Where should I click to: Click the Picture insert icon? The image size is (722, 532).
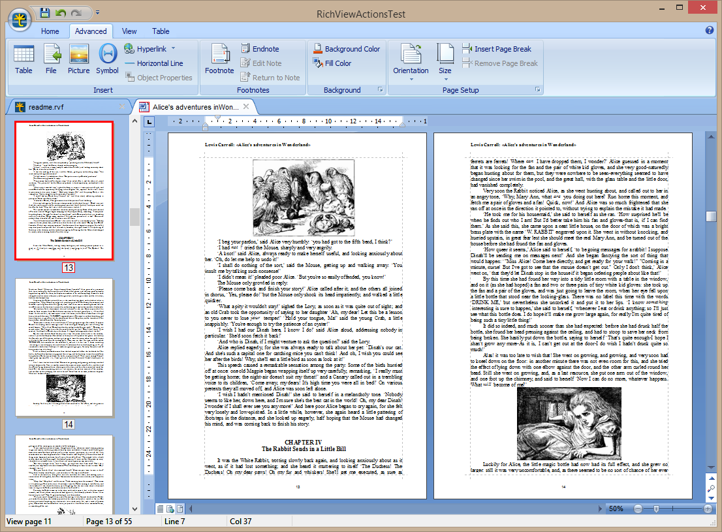(79, 60)
